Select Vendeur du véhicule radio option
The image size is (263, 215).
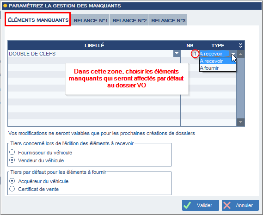[x=12, y=160]
